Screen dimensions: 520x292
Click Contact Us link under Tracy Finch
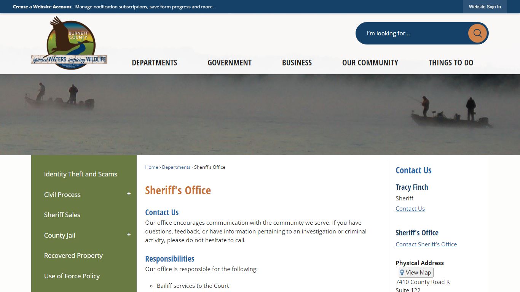click(x=410, y=208)
